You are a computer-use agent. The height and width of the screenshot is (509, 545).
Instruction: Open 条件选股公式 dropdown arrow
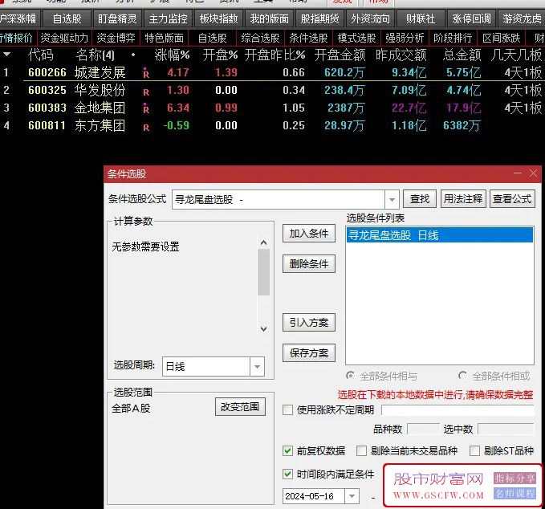(392, 200)
